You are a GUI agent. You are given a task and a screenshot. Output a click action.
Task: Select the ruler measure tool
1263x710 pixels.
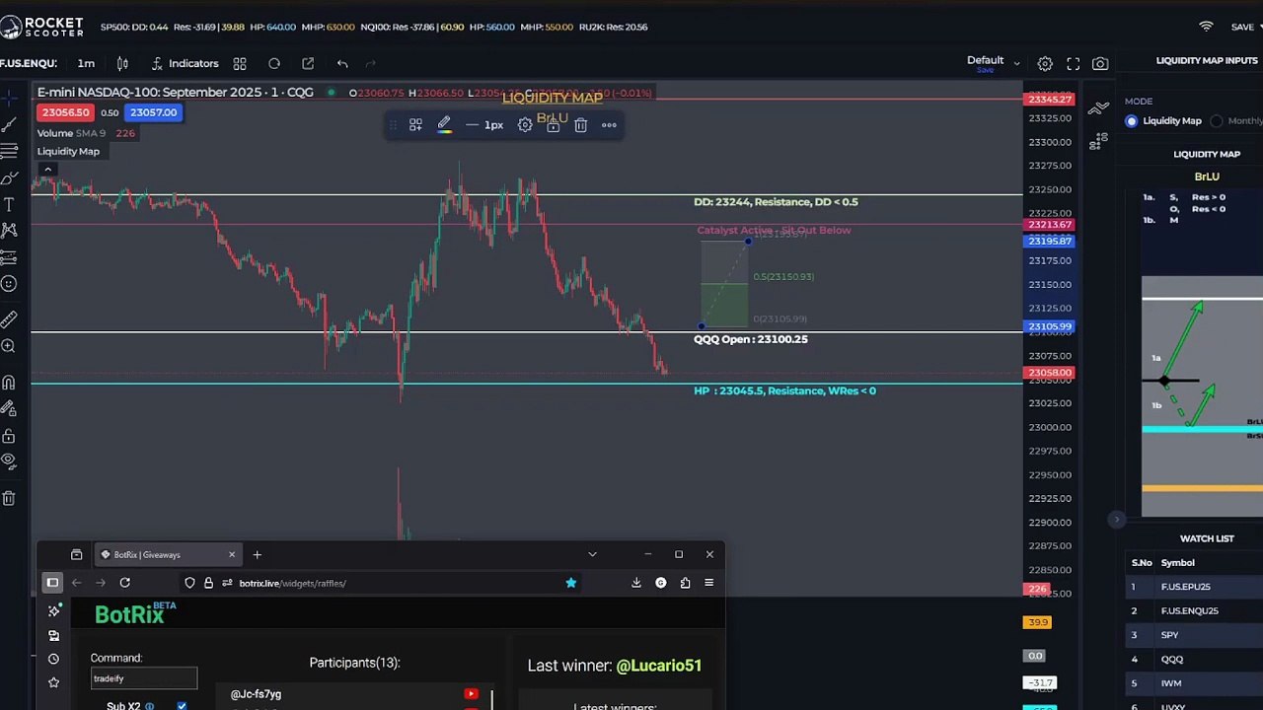click(9, 319)
